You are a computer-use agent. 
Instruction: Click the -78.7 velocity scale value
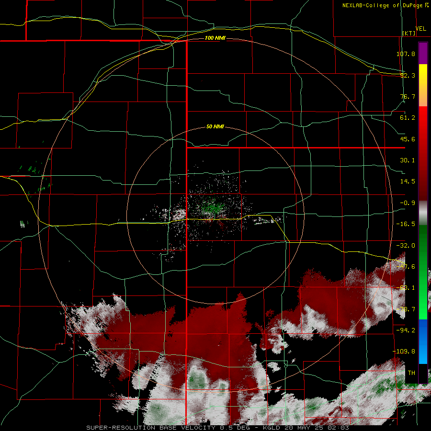(406, 309)
